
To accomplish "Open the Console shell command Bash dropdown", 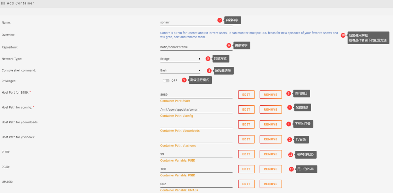I will click(x=180, y=70).
